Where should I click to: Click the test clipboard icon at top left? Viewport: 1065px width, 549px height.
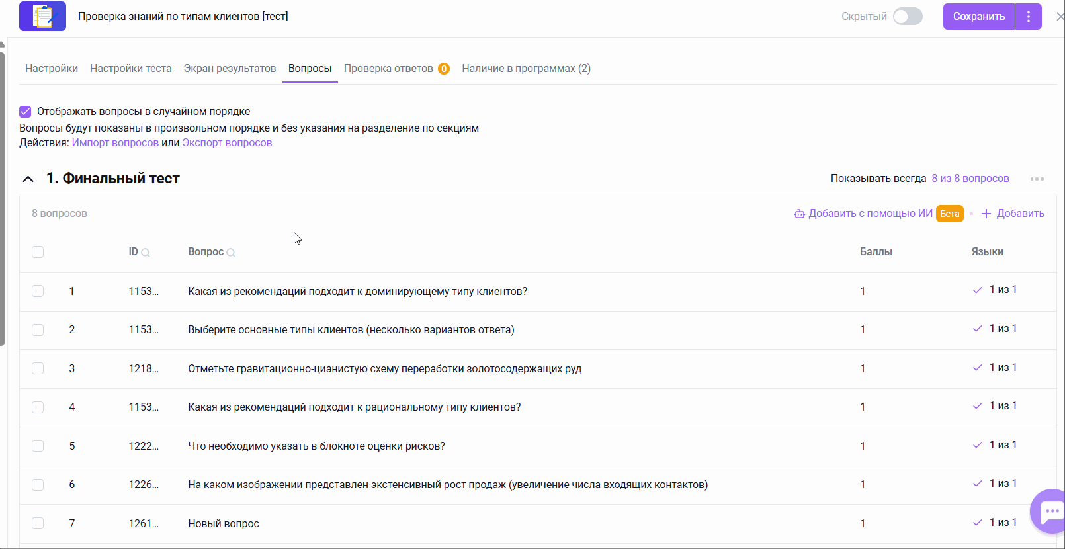tap(42, 16)
